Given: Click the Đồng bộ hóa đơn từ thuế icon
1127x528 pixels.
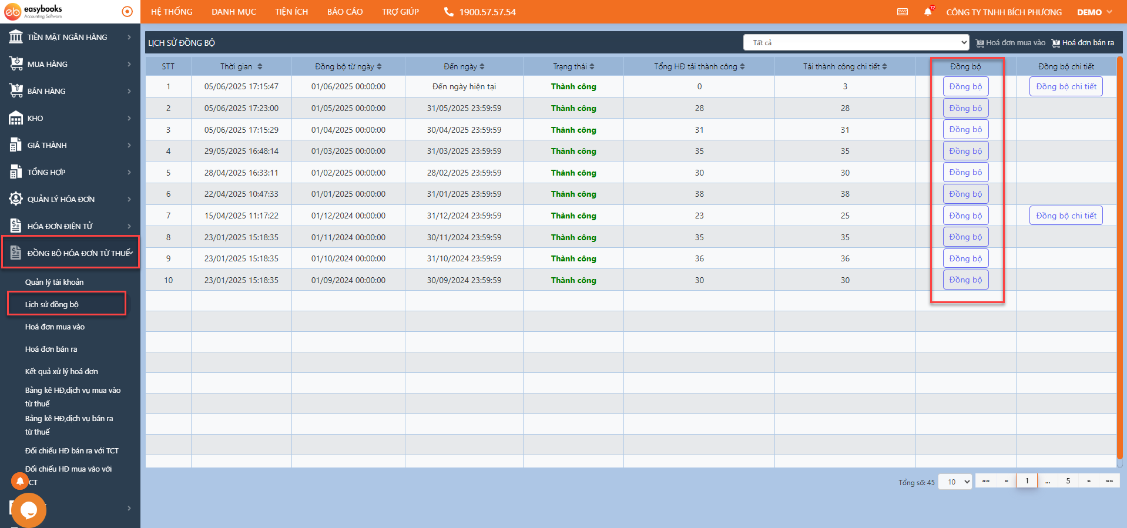Looking at the screenshot, I should (16, 253).
